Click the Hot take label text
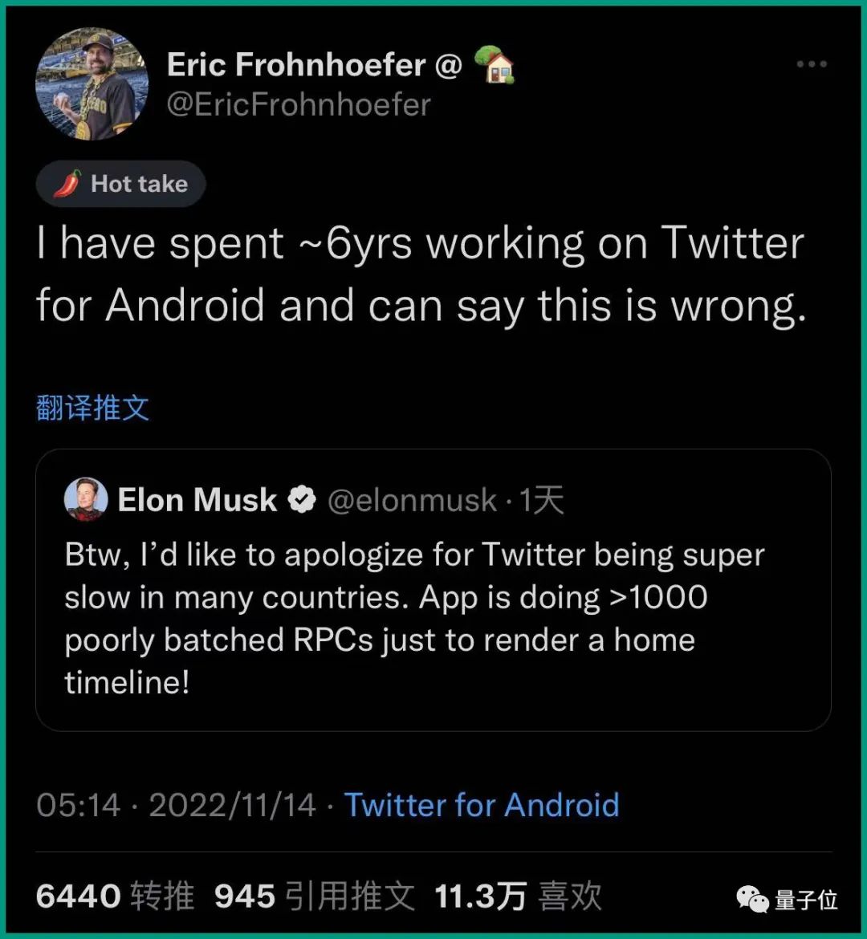The height and width of the screenshot is (939, 867). point(139,184)
